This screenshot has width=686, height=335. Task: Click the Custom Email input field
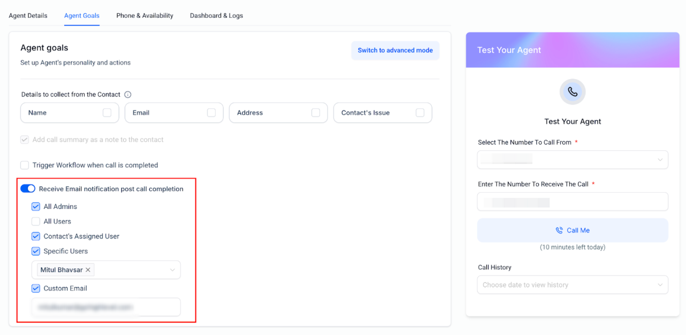coord(106,307)
